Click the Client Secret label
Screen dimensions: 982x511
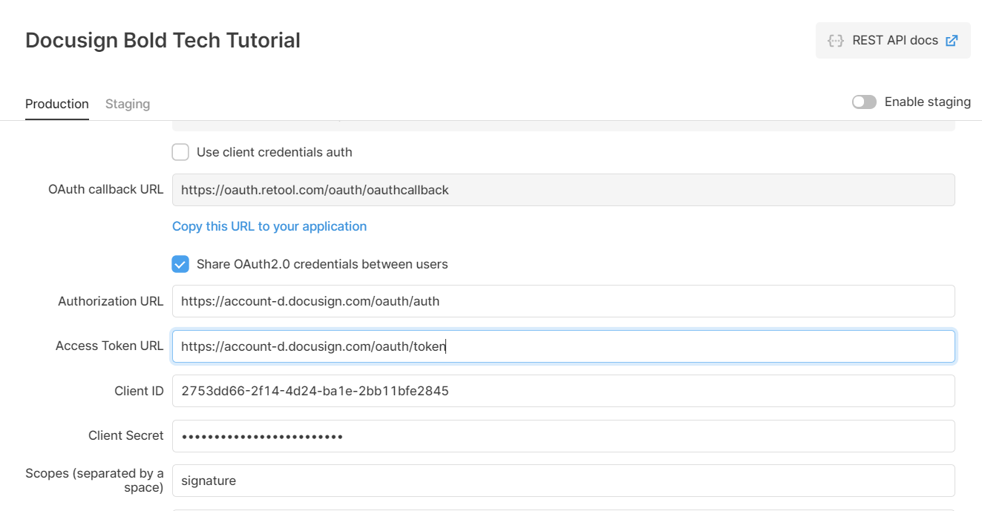[x=125, y=435]
